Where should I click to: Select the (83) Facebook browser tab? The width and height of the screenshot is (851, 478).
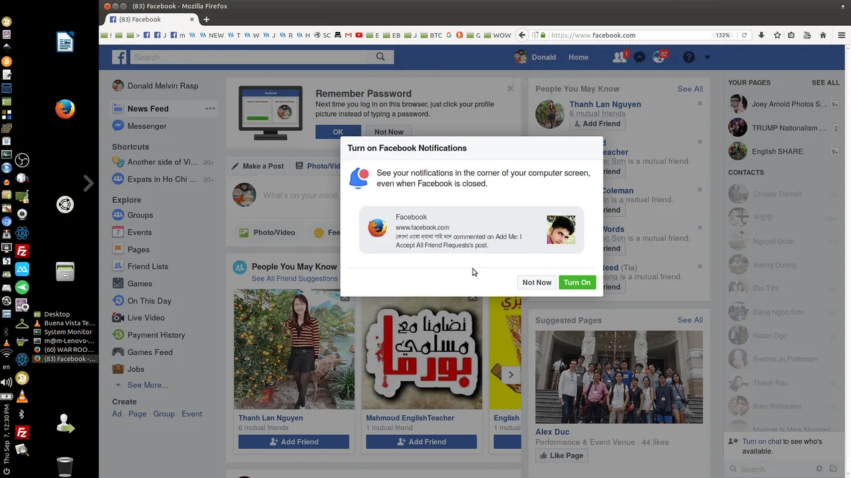(152, 19)
